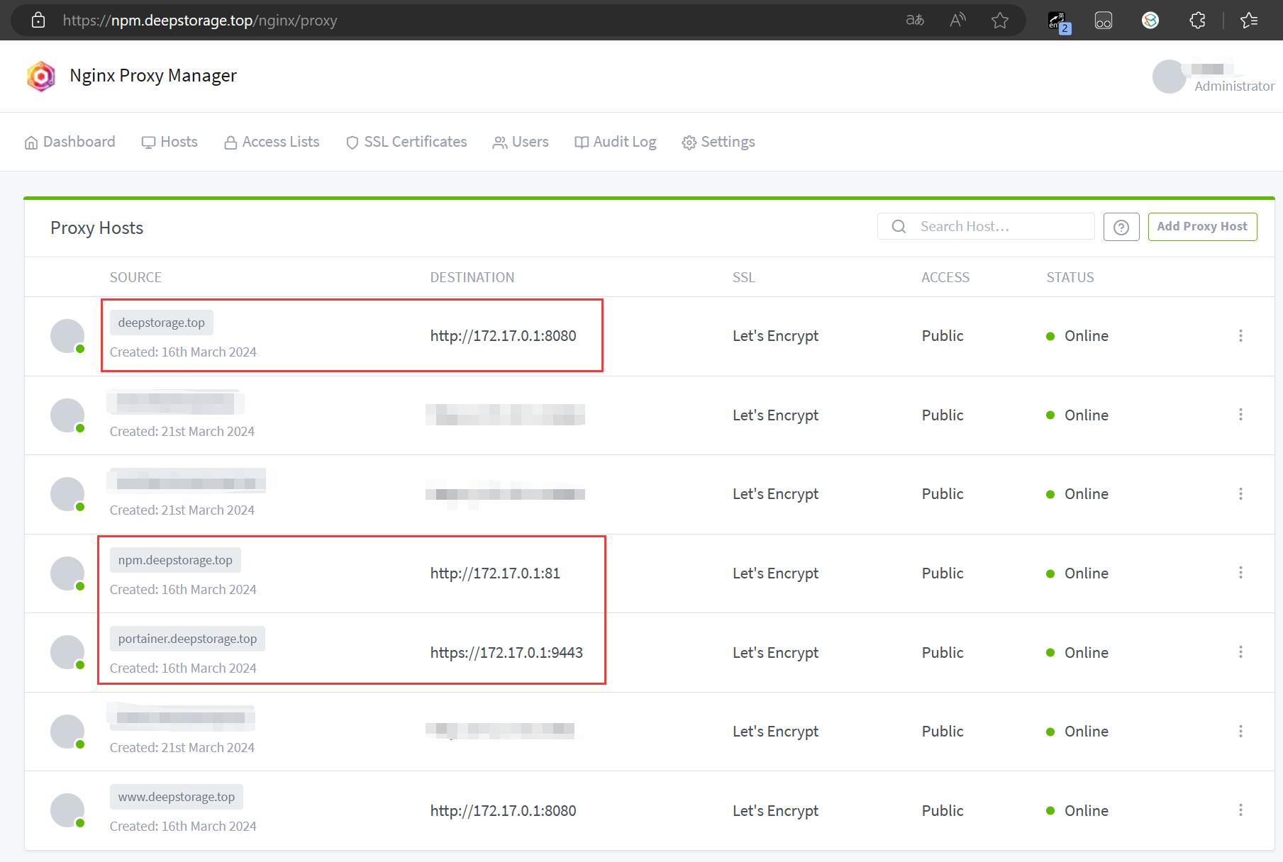
Task: Click the portainer.deepstorage.top source tag
Action: [x=187, y=639]
